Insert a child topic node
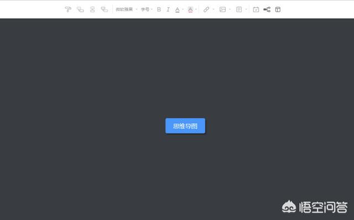Viewport: 354px width, 220px height. 80,9
